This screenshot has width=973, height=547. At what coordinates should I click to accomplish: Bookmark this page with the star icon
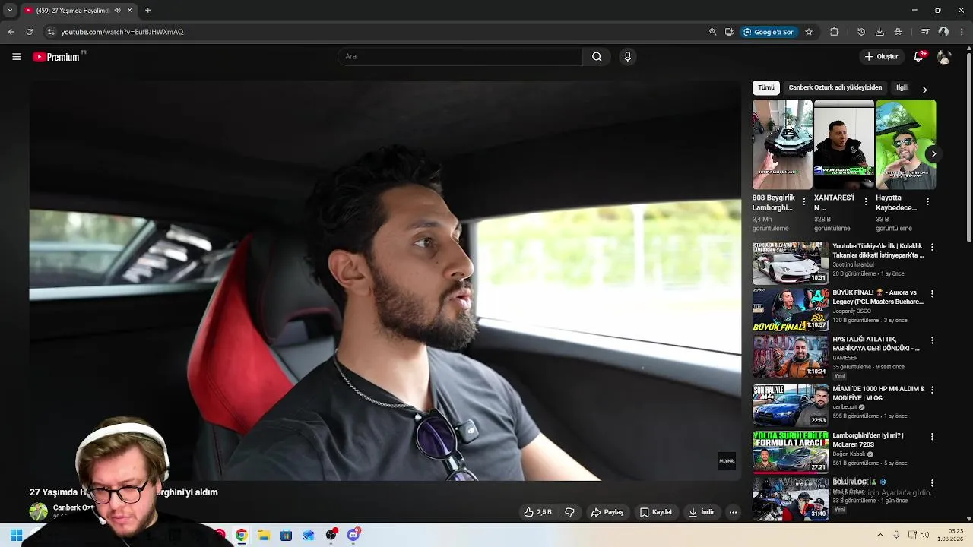[x=809, y=32]
